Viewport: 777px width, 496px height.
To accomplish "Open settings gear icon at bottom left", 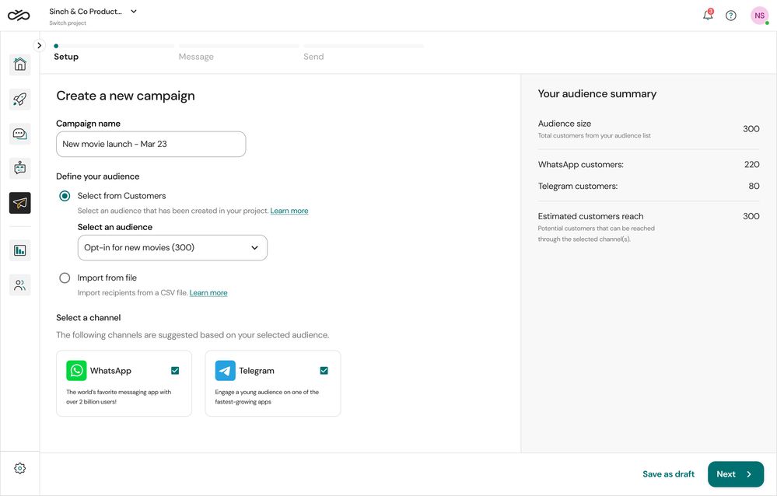I will [x=20, y=468].
